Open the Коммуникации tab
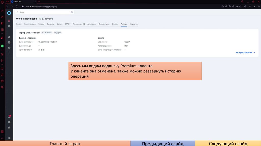 (30, 24)
